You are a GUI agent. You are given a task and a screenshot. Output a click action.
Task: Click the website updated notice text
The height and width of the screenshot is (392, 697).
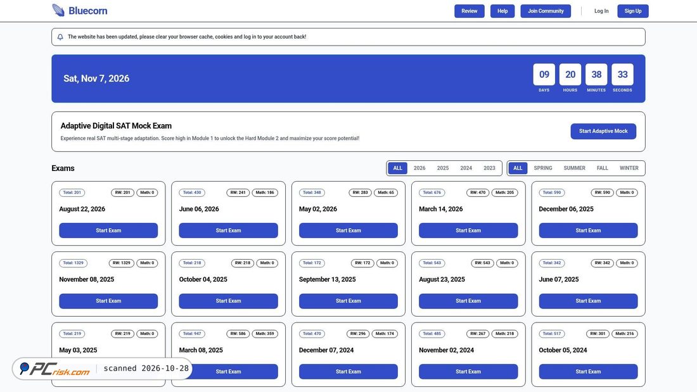pyautogui.click(x=187, y=37)
